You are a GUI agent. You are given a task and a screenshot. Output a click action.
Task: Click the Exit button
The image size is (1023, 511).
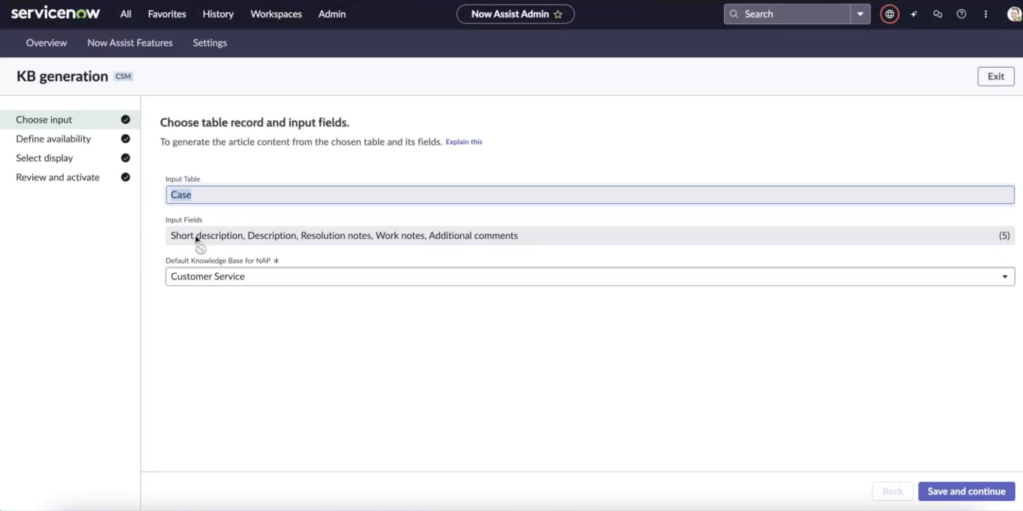996,76
